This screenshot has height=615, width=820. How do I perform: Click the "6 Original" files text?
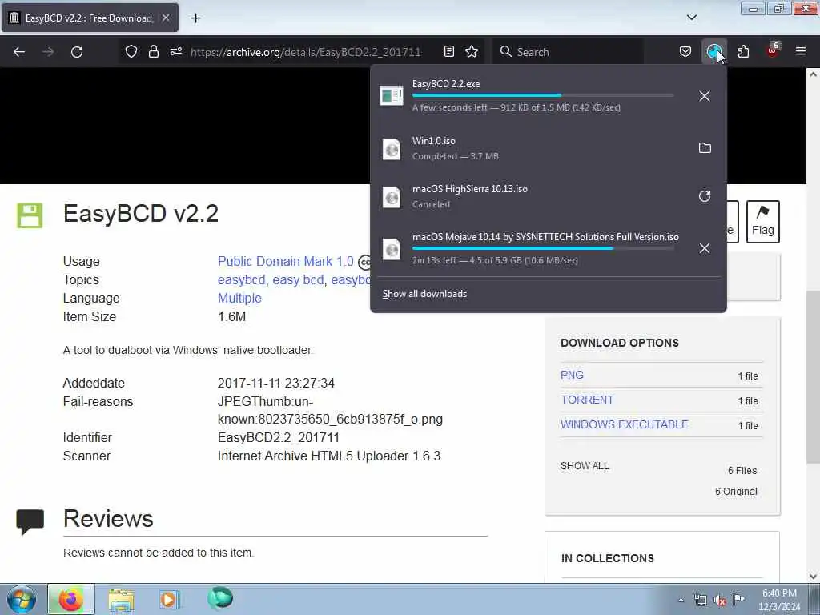736,491
